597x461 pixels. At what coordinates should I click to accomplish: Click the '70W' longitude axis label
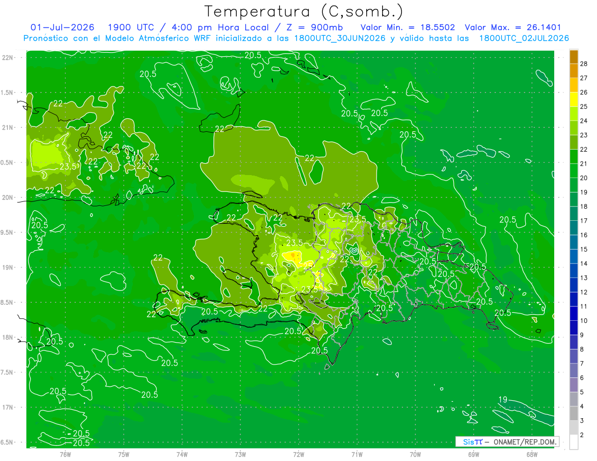[415, 454]
